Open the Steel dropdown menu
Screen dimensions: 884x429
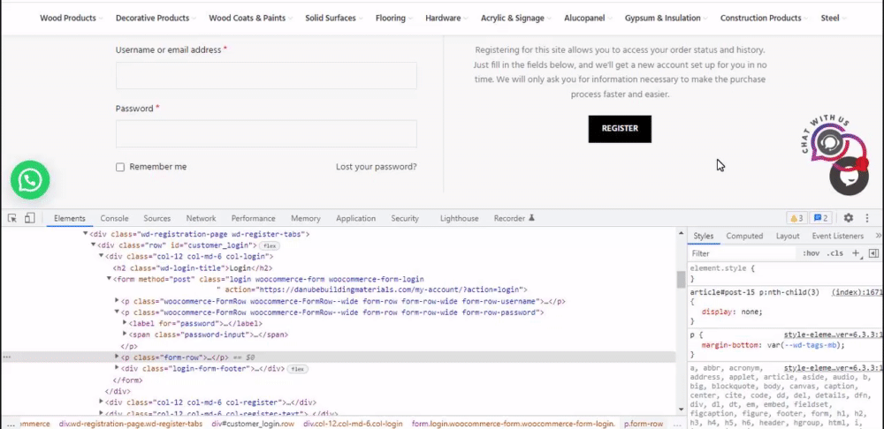coord(834,18)
